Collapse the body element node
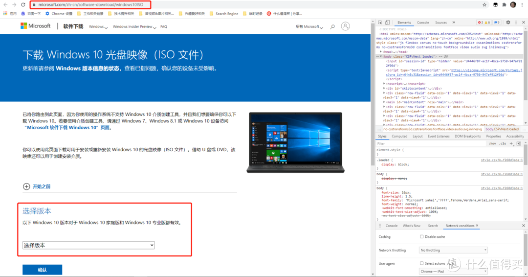The image size is (528, 277). (x=381, y=57)
